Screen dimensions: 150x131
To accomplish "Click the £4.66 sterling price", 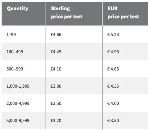I will click(x=56, y=34).
